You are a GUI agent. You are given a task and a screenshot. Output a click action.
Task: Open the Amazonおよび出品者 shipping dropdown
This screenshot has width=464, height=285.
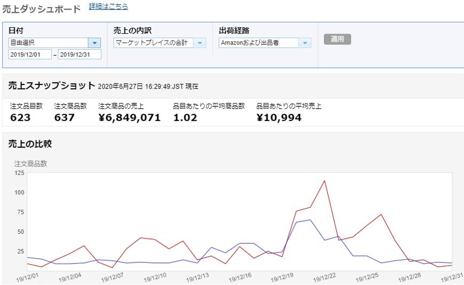click(x=265, y=43)
